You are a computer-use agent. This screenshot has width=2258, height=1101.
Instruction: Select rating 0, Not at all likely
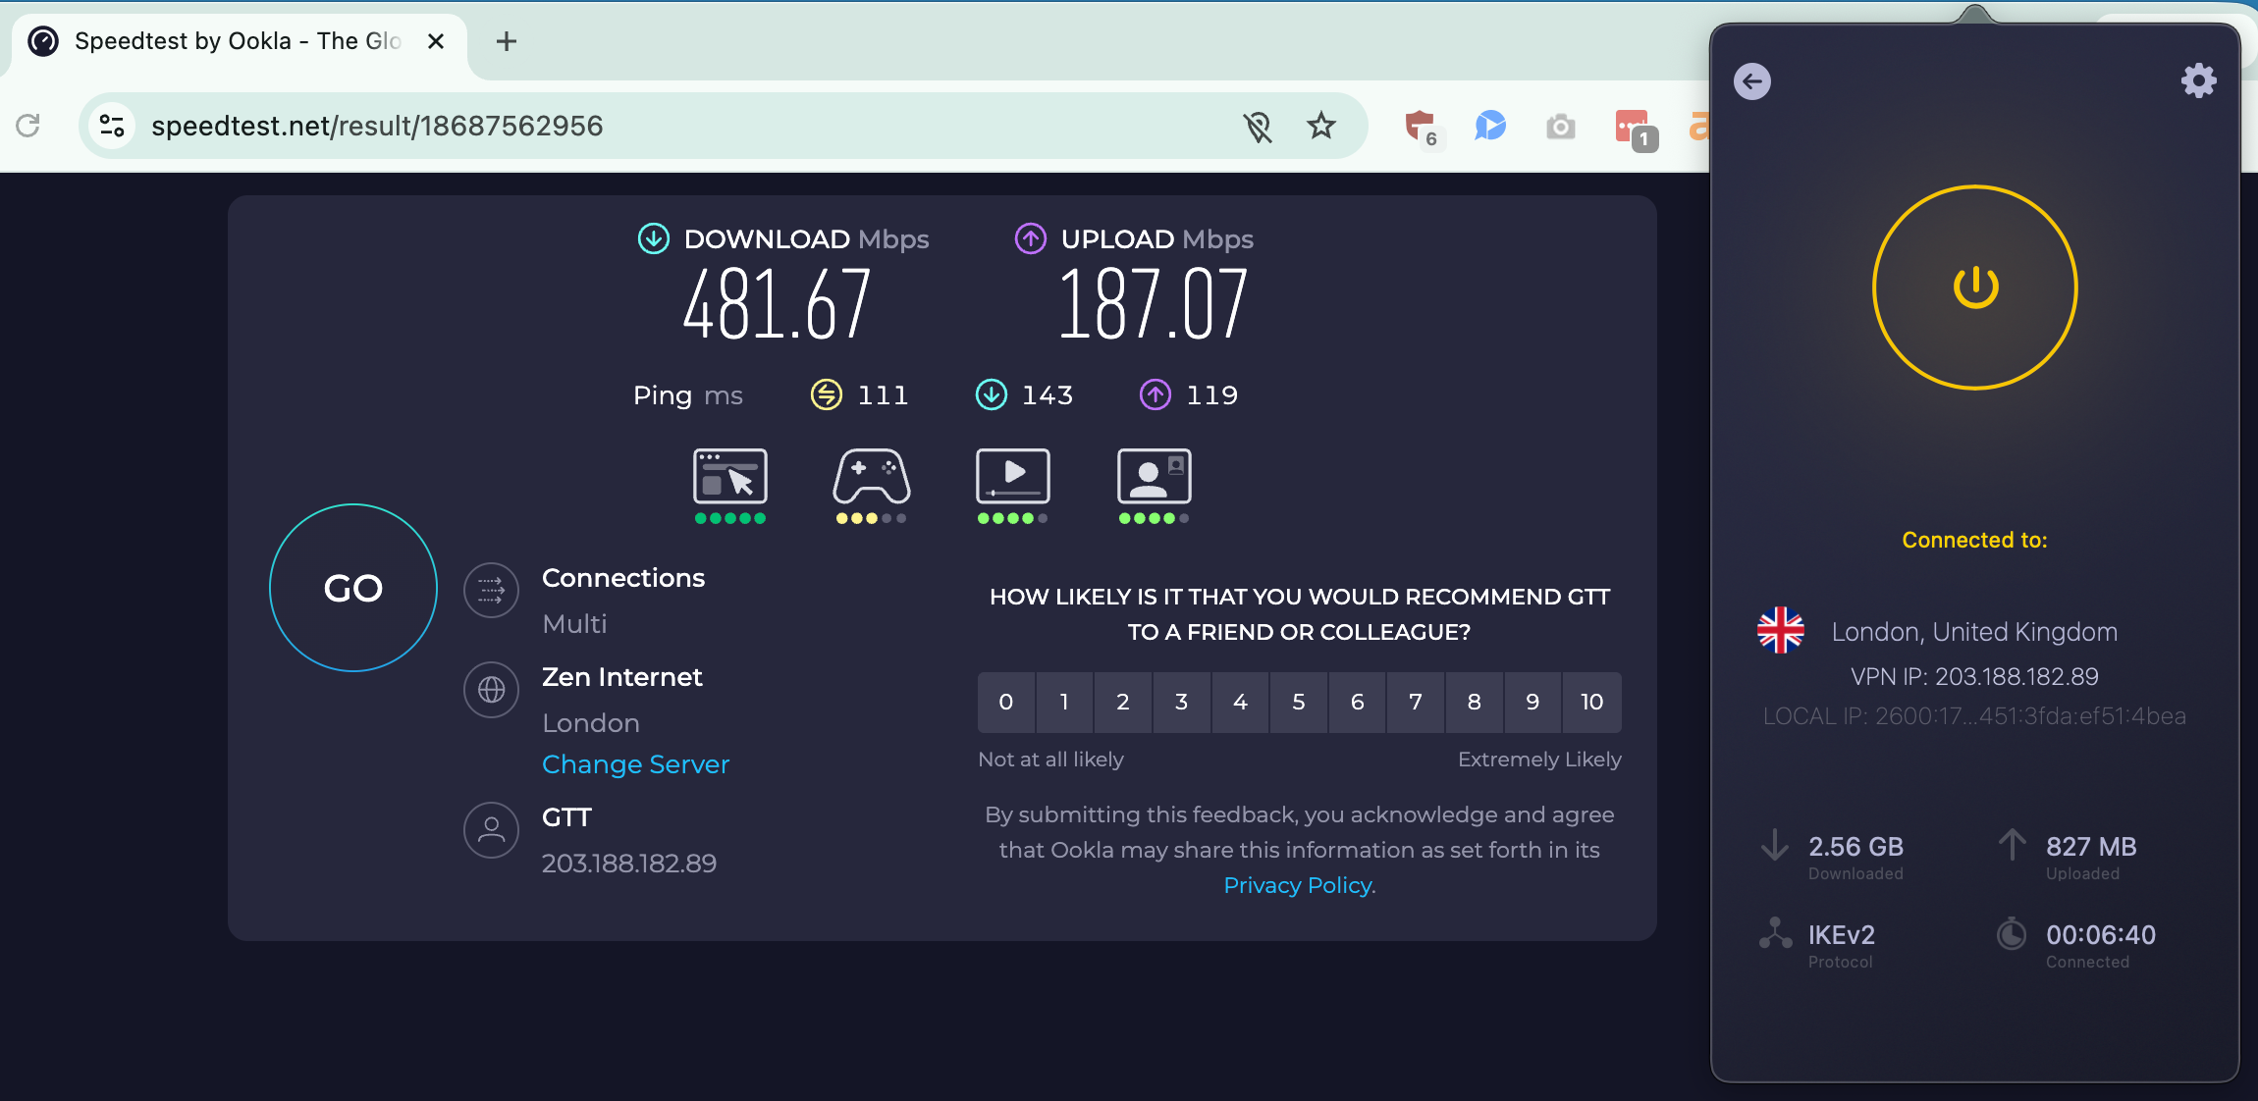click(1005, 702)
